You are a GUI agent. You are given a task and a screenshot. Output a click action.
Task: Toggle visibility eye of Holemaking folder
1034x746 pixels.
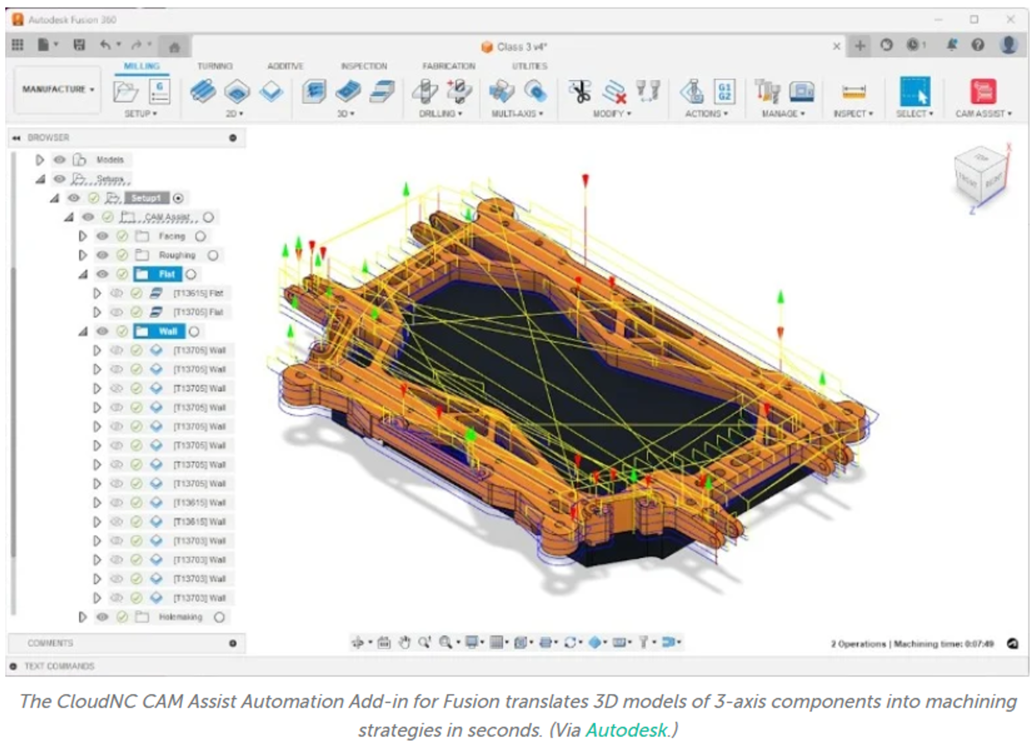[102, 617]
